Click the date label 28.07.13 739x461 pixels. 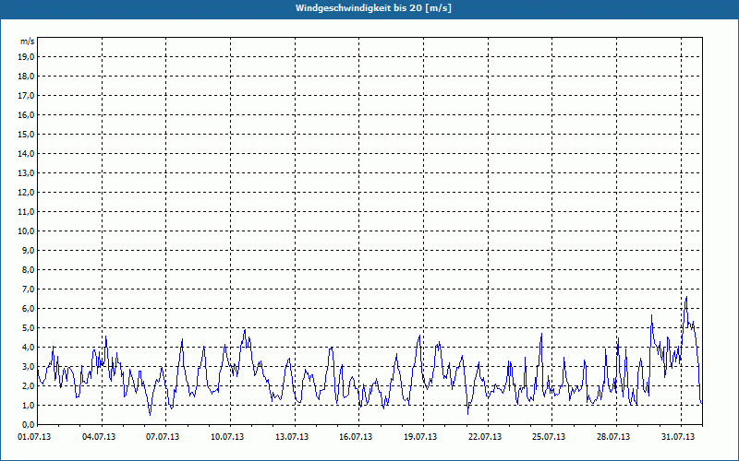[x=613, y=437]
